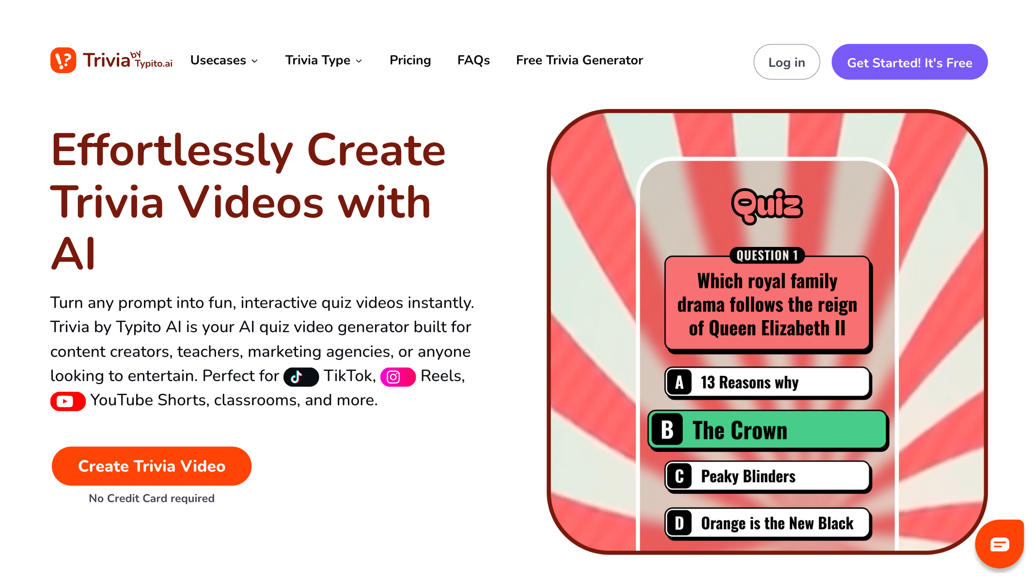
Task: Click the Instagram Reels icon badge
Action: click(398, 377)
